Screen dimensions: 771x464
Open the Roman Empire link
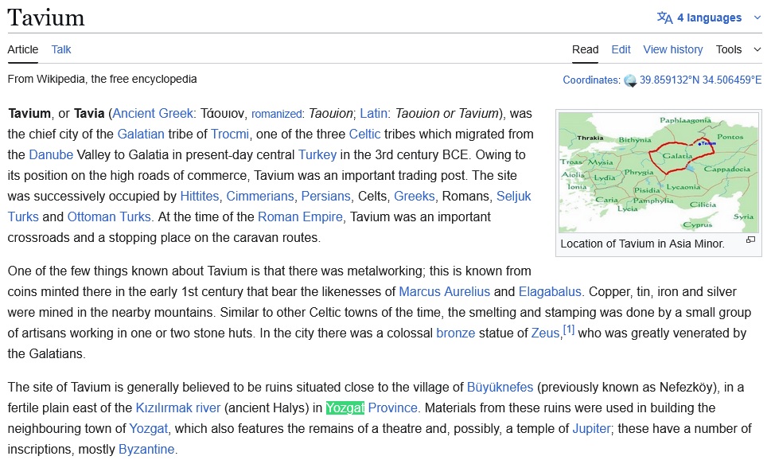pyautogui.click(x=300, y=217)
